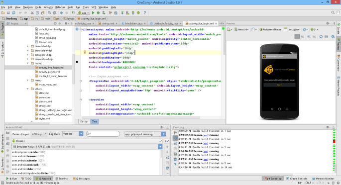Viewport: 341px width, 185px height.
Task: Open the VCS menu
Action: tap(94, 7)
